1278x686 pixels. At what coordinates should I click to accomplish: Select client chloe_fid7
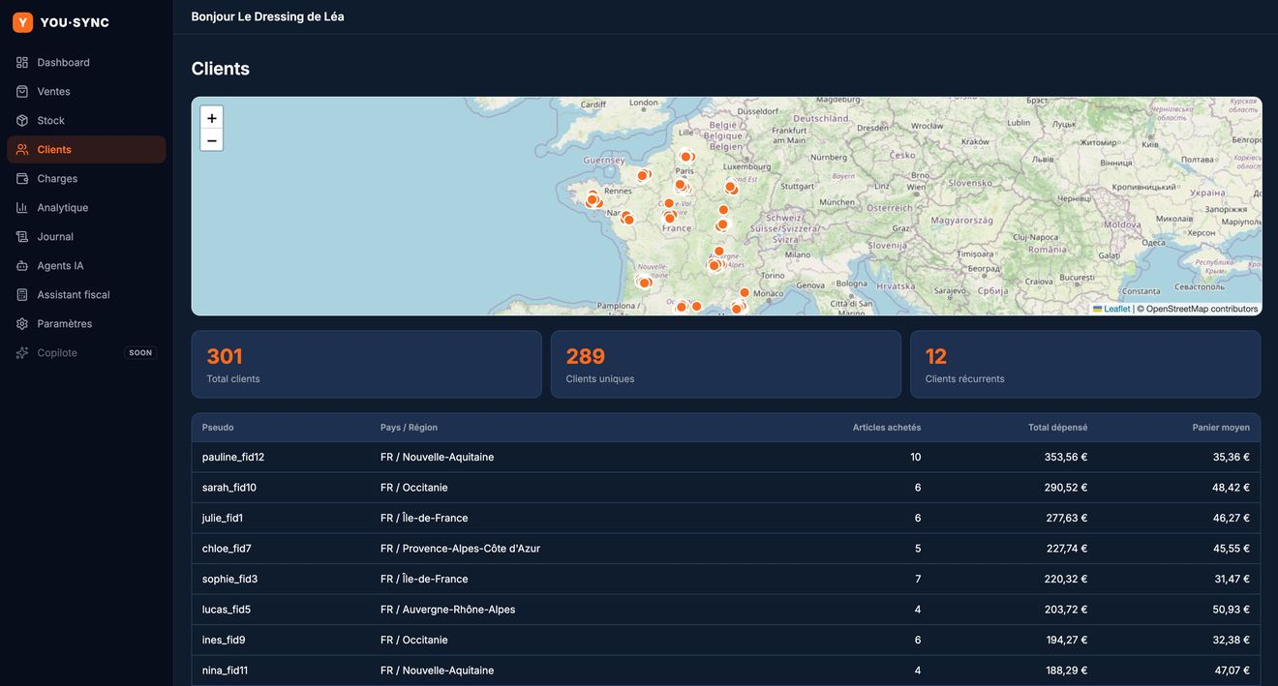(726, 549)
